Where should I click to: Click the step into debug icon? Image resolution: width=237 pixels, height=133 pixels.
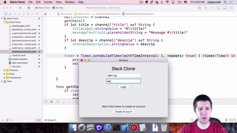[69, 102]
